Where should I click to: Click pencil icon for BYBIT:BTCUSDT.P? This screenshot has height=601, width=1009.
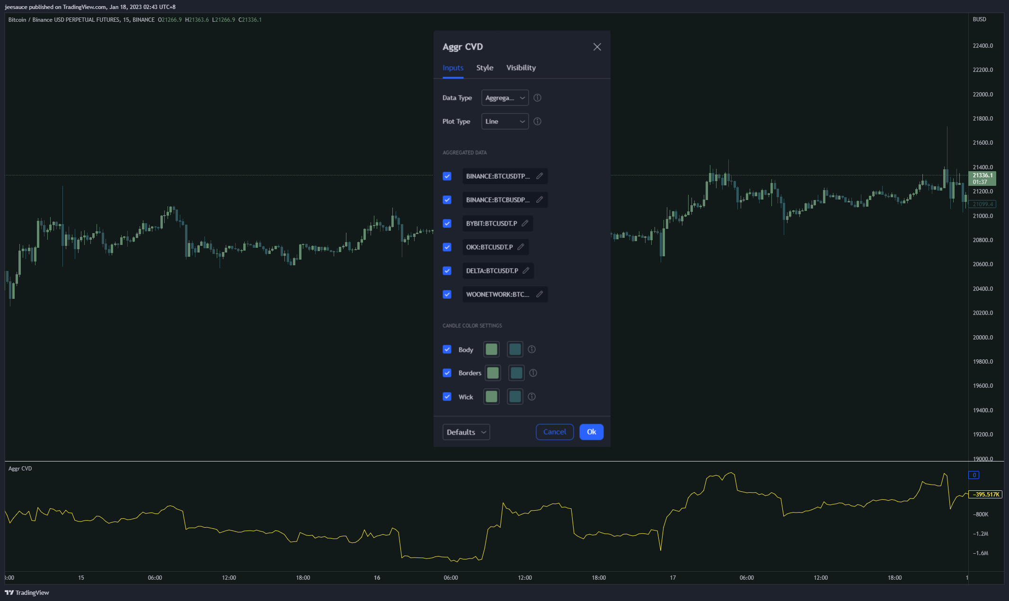(x=525, y=223)
